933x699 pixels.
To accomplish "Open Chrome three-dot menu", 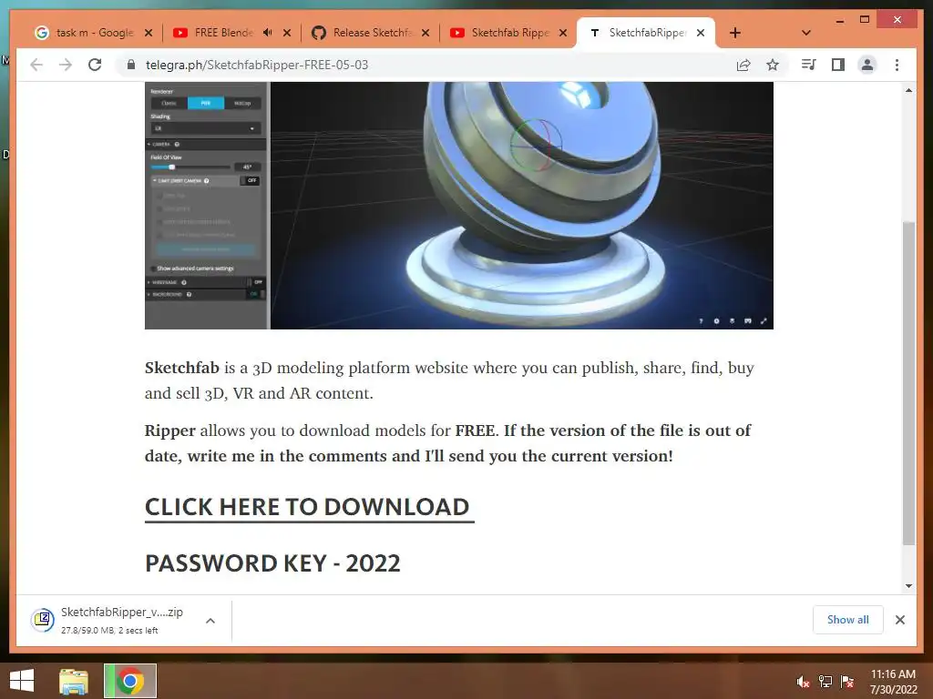I will click(897, 65).
